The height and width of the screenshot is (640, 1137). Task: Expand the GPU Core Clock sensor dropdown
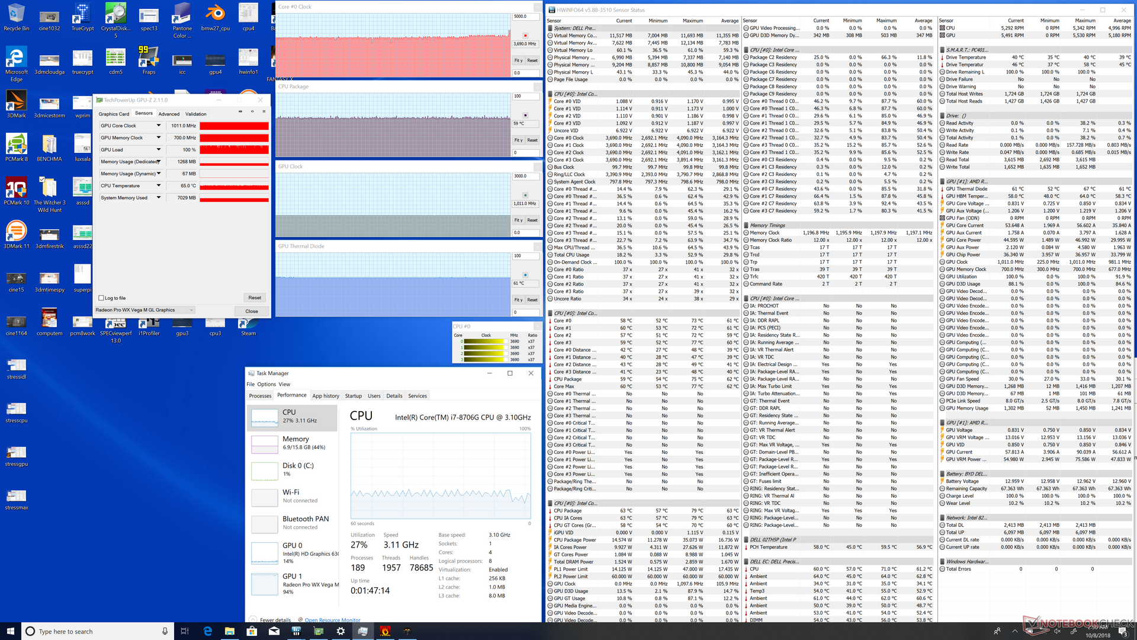pos(158,126)
